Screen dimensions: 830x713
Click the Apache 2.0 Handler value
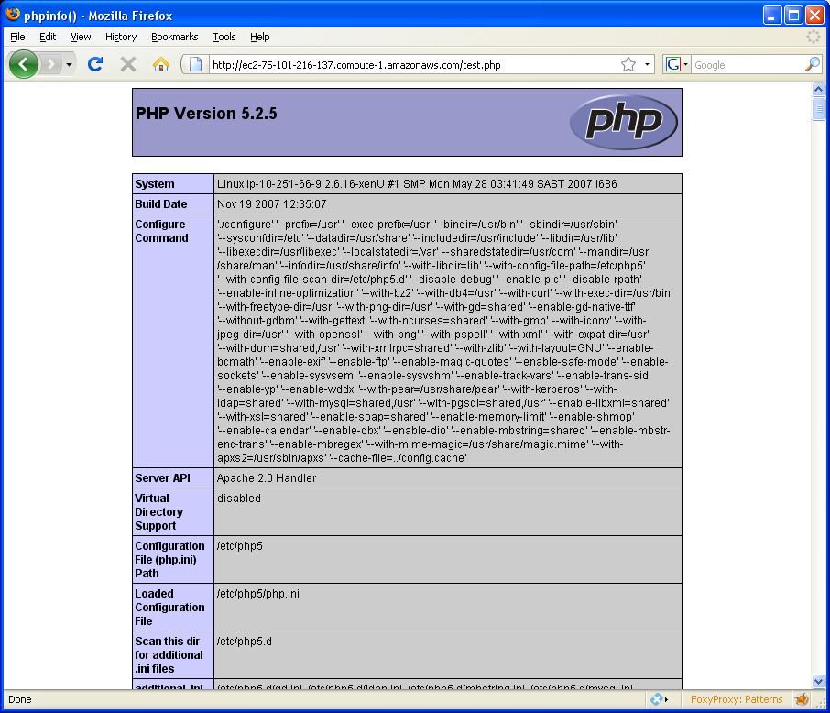tap(267, 477)
